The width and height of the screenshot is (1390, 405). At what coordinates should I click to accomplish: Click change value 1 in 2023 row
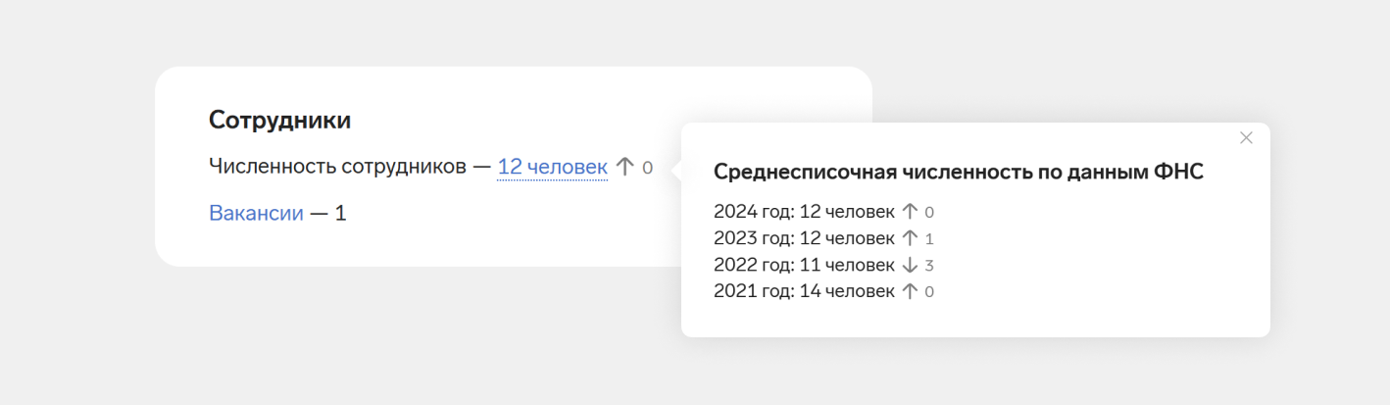929,238
